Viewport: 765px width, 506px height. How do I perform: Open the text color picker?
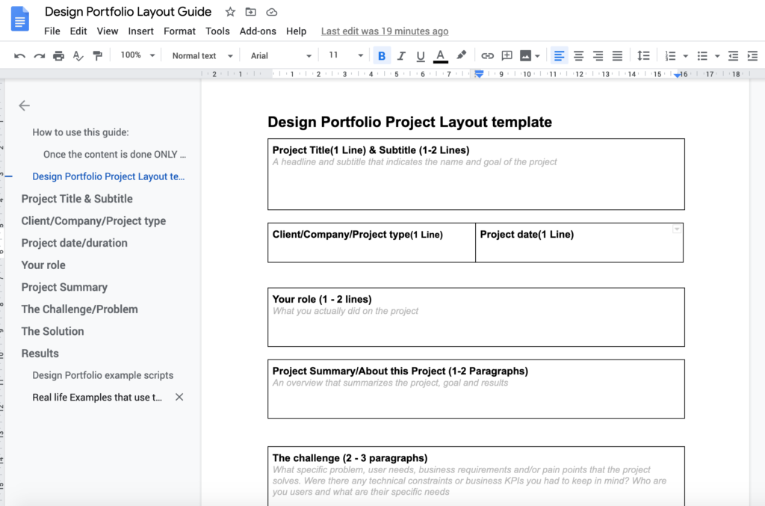point(440,55)
